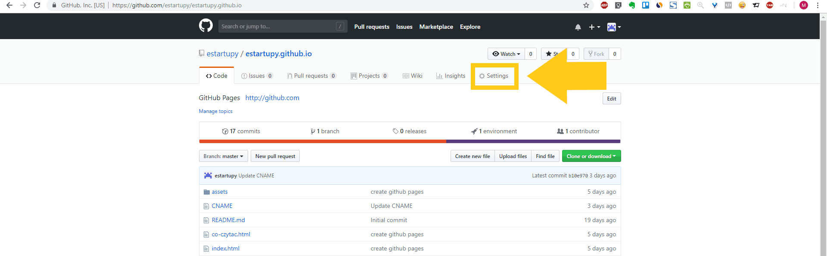Open the README.md file
The width and height of the screenshot is (827, 256).
point(228,220)
